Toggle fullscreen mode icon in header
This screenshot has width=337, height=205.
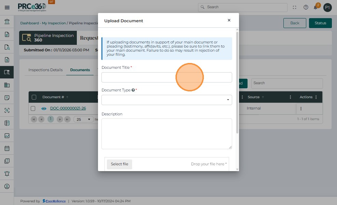point(294,7)
